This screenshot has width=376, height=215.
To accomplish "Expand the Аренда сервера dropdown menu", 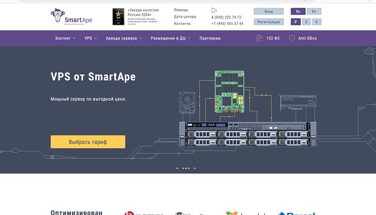I will pyautogui.click(x=124, y=38).
